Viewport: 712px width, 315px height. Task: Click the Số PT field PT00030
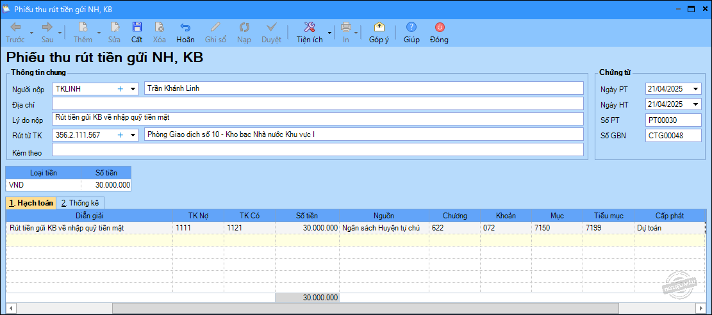tap(674, 120)
